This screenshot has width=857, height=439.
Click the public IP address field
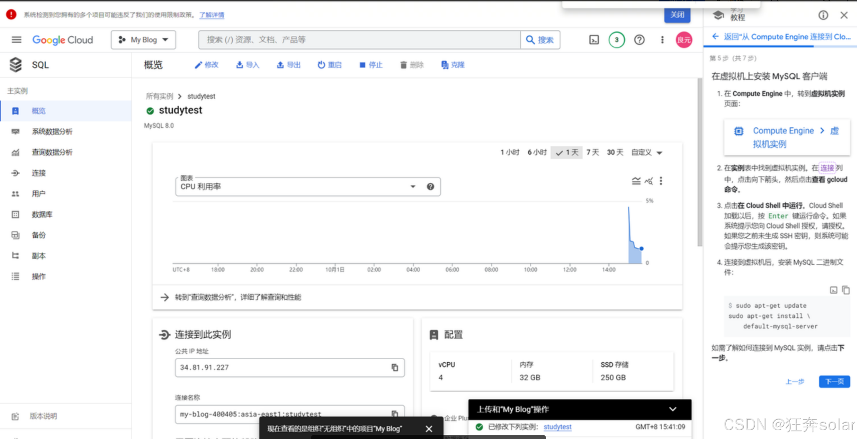[x=289, y=368]
